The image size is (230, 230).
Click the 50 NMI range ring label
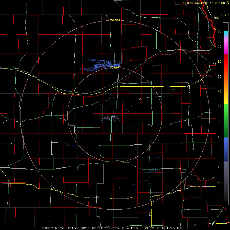coord(115,68)
